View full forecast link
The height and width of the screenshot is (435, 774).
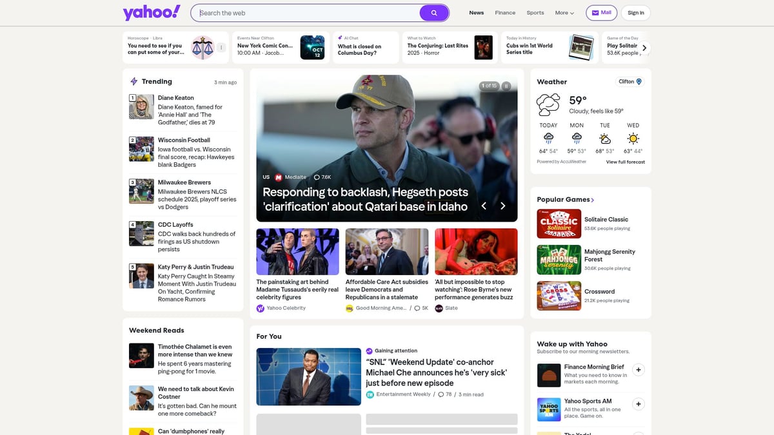(x=626, y=162)
